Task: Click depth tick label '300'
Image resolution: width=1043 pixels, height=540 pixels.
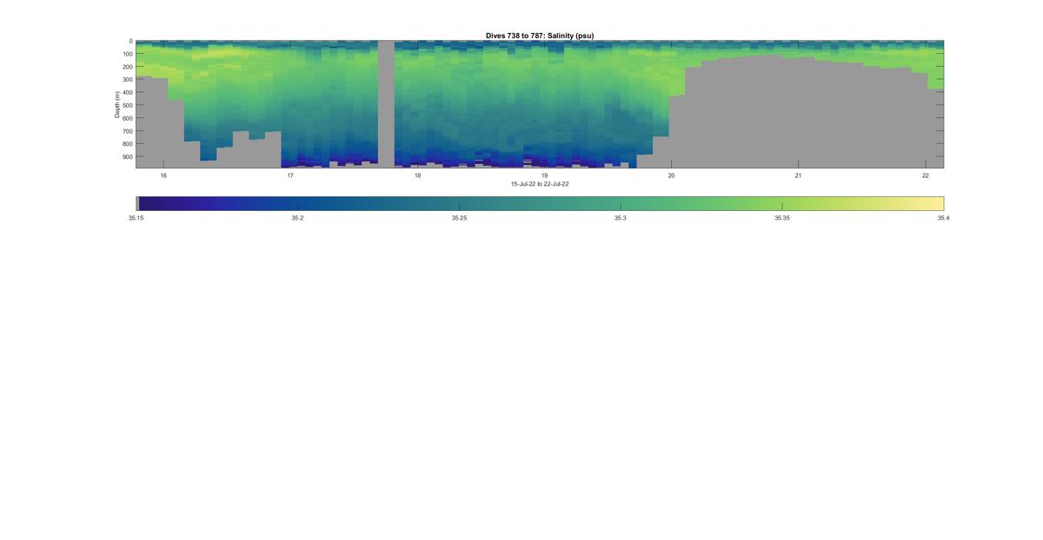Action: (127, 80)
